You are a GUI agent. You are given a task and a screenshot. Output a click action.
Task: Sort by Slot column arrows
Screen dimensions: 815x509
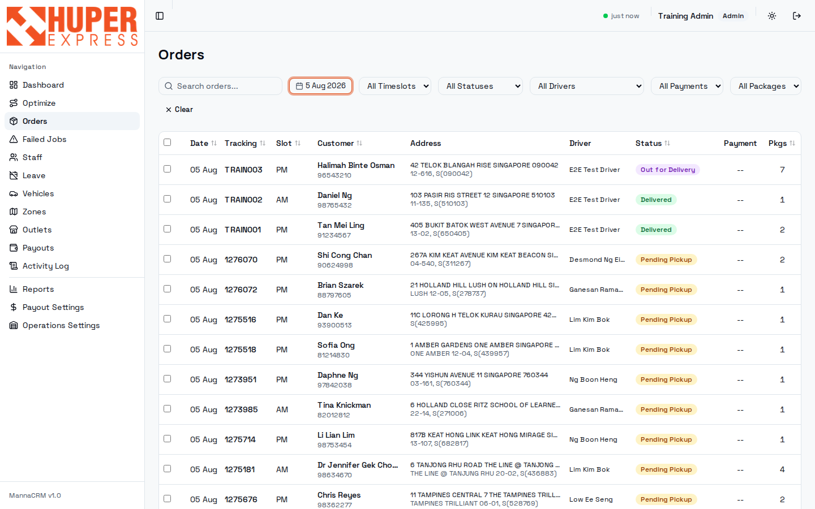298,143
